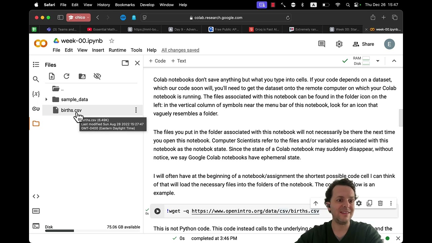The image size is (432, 243).
Task: Switch to Day 9 - Adven... tab
Action: 184,29
